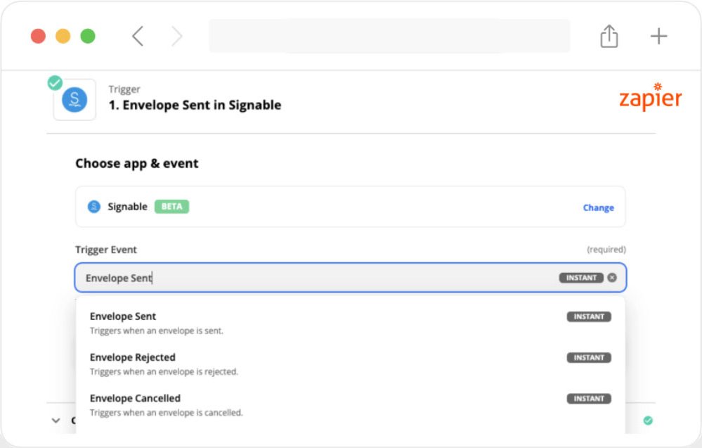This screenshot has height=448, width=702.
Task: Click the small Signable icon beside BETA badge
Action: click(x=94, y=207)
